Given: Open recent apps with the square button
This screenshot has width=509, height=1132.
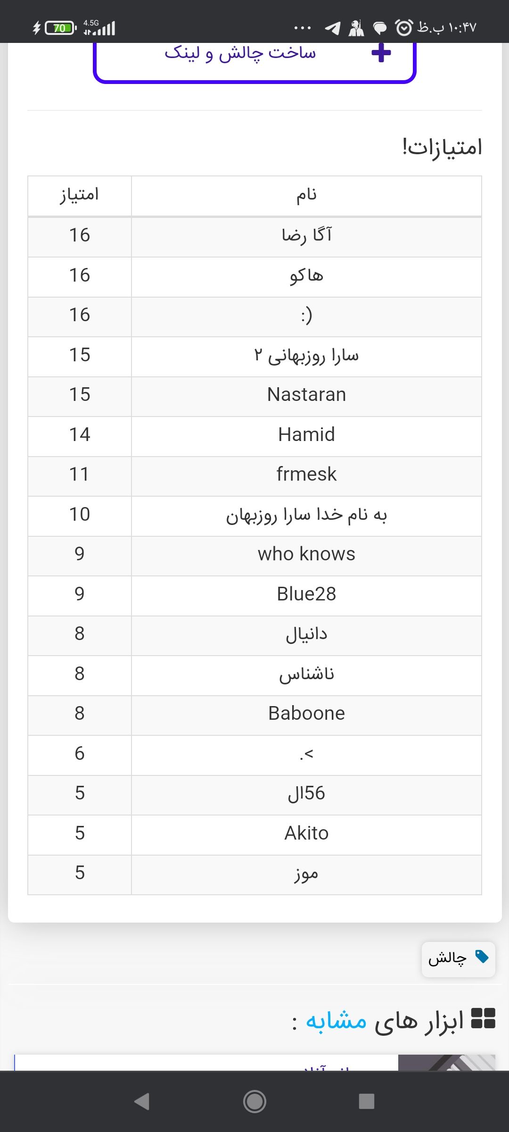Looking at the screenshot, I should (x=366, y=1101).
